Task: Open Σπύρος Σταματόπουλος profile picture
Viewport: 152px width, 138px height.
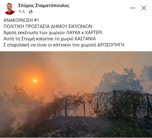Action: click(9, 9)
